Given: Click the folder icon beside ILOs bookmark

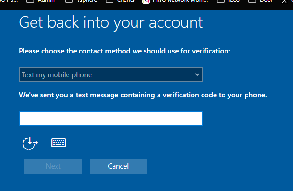Looking at the screenshot, I should (221, 1).
